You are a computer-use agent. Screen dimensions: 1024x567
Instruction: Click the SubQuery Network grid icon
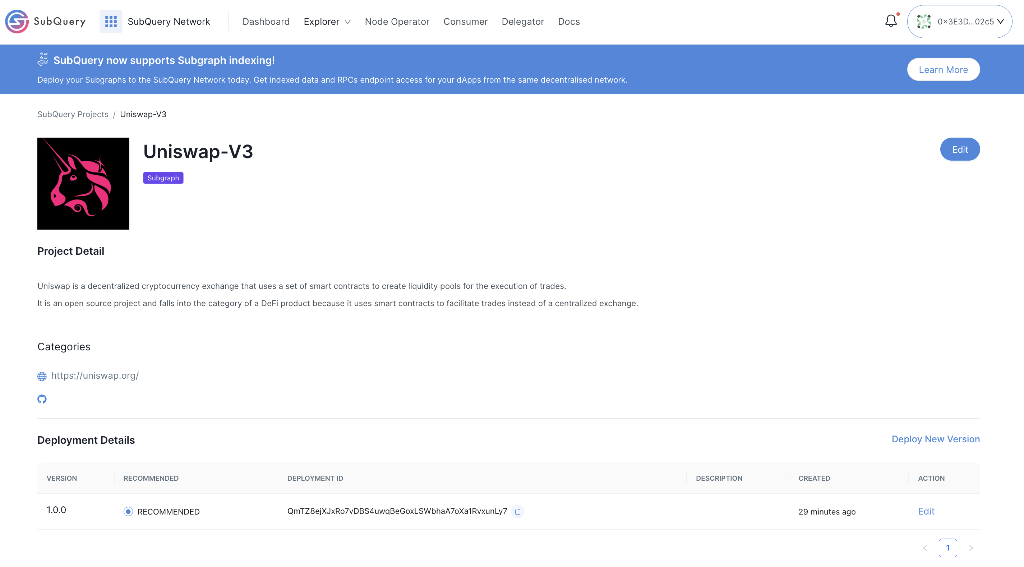click(x=110, y=21)
